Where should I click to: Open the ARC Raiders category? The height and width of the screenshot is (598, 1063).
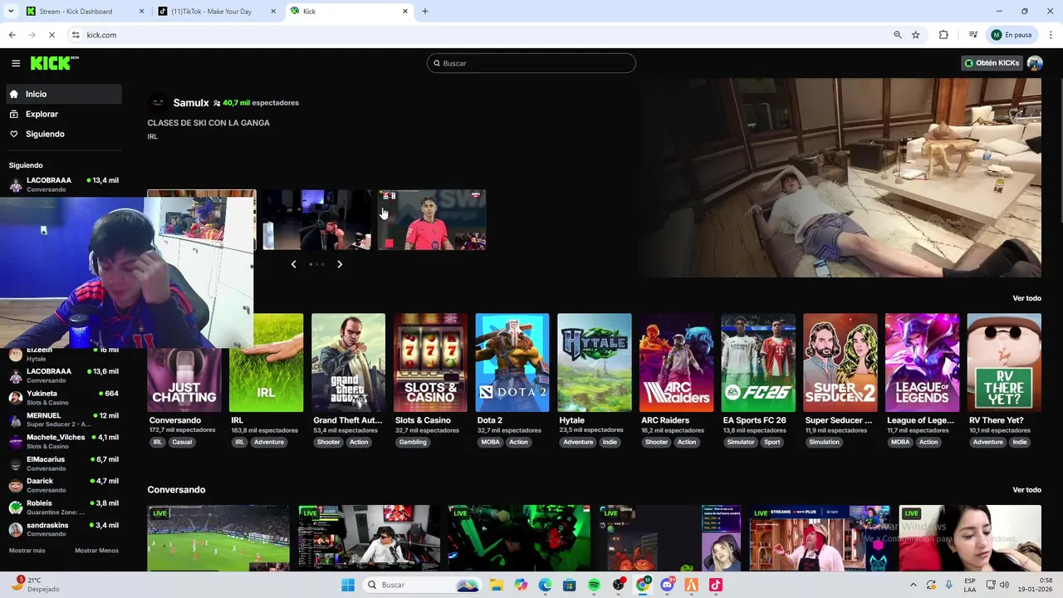click(x=676, y=362)
